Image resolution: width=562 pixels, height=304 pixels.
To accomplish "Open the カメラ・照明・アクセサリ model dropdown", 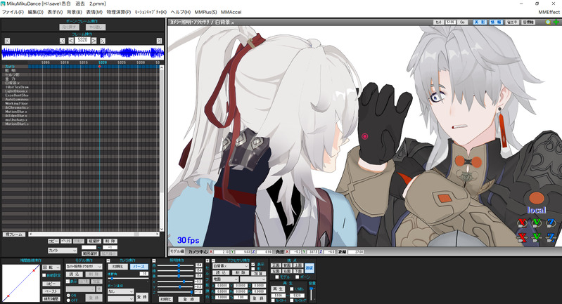I will coord(84,267).
